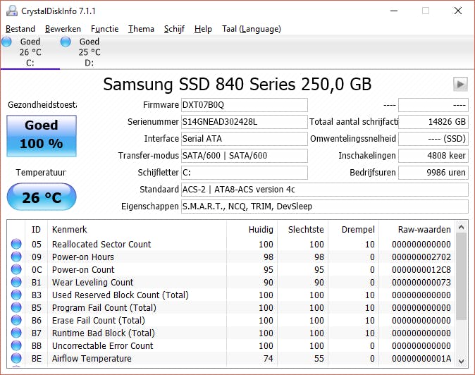
Task: Click into the Serienummer field
Action: click(x=244, y=122)
